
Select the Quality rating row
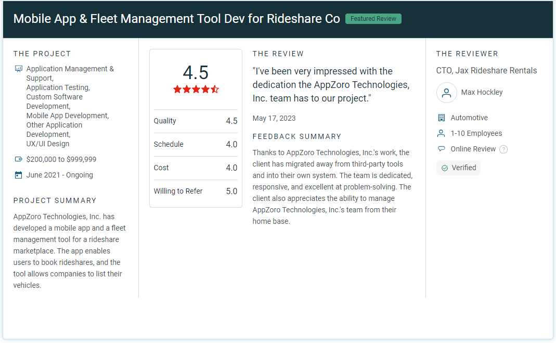coord(196,121)
